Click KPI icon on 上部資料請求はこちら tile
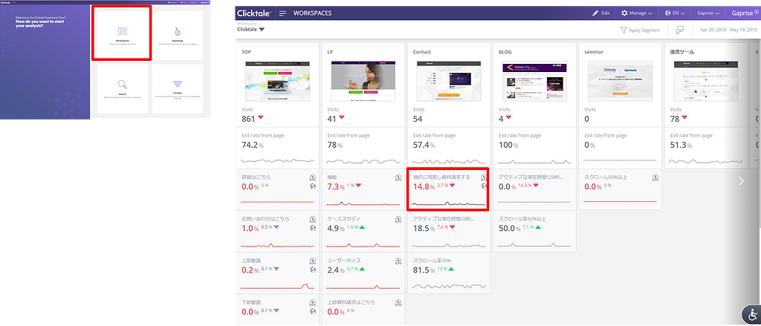This screenshot has height=326, width=761. click(398, 303)
